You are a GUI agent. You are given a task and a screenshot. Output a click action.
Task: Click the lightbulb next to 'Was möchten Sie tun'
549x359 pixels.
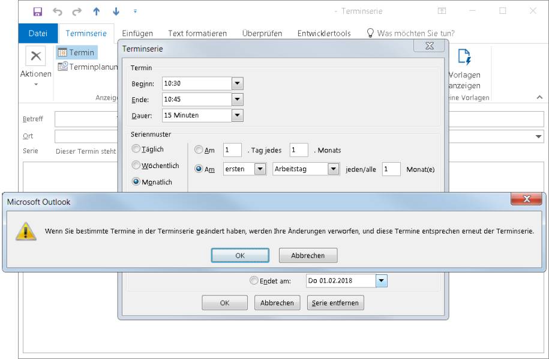[x=371, y=33]
